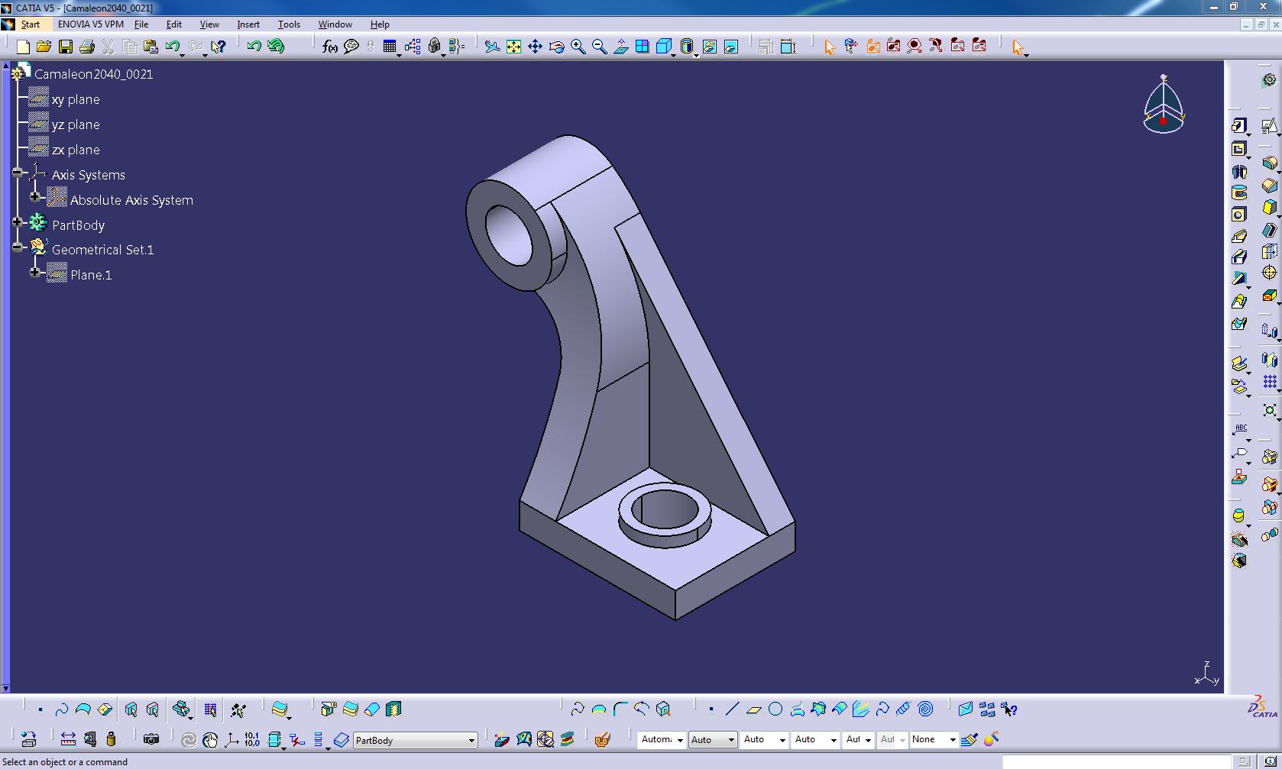Viewport: 1282px width, 769px height.
Task: Click the What's This help cursor icon
Action: (x=219, y=47)
